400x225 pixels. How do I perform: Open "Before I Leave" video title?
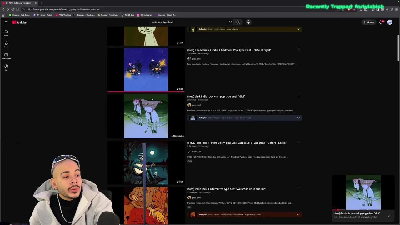coord(237,143)
